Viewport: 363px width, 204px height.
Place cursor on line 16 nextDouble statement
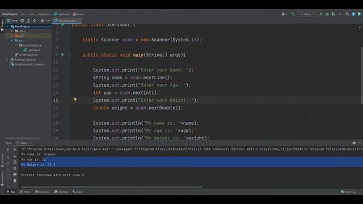(x=138, y=108)
